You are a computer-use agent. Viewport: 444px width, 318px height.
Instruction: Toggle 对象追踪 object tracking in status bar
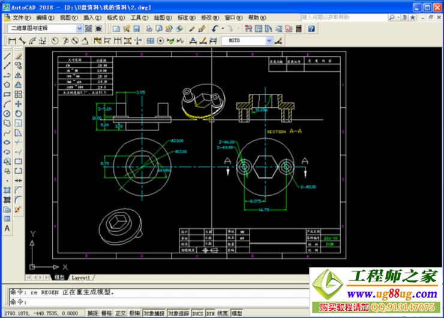point(179,313)
